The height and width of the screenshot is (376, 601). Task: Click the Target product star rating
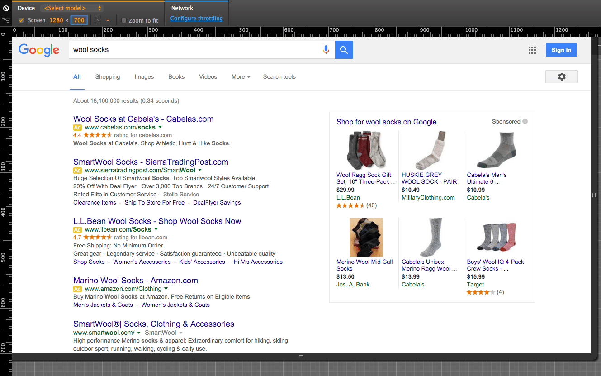(x=481, y=292)
